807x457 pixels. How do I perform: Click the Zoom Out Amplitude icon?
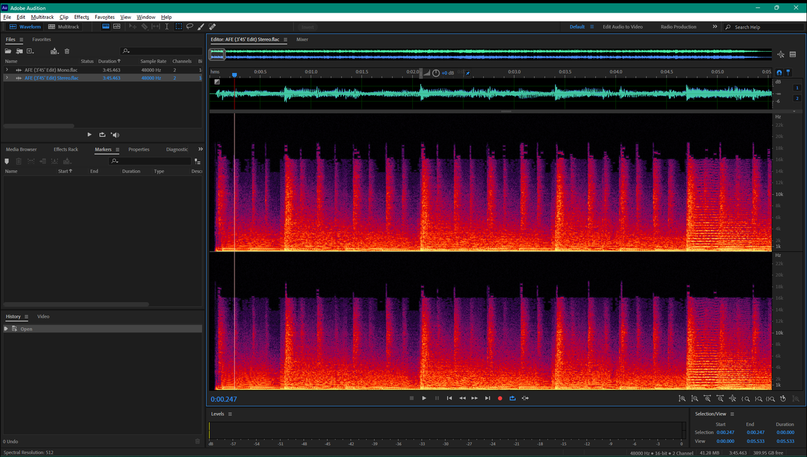pos(695,398)
